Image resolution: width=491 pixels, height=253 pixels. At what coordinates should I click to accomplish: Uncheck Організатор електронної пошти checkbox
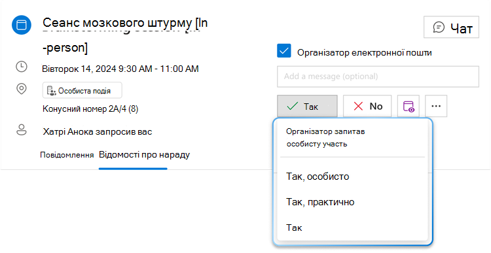pyautogui.click(x=284, y=51)
